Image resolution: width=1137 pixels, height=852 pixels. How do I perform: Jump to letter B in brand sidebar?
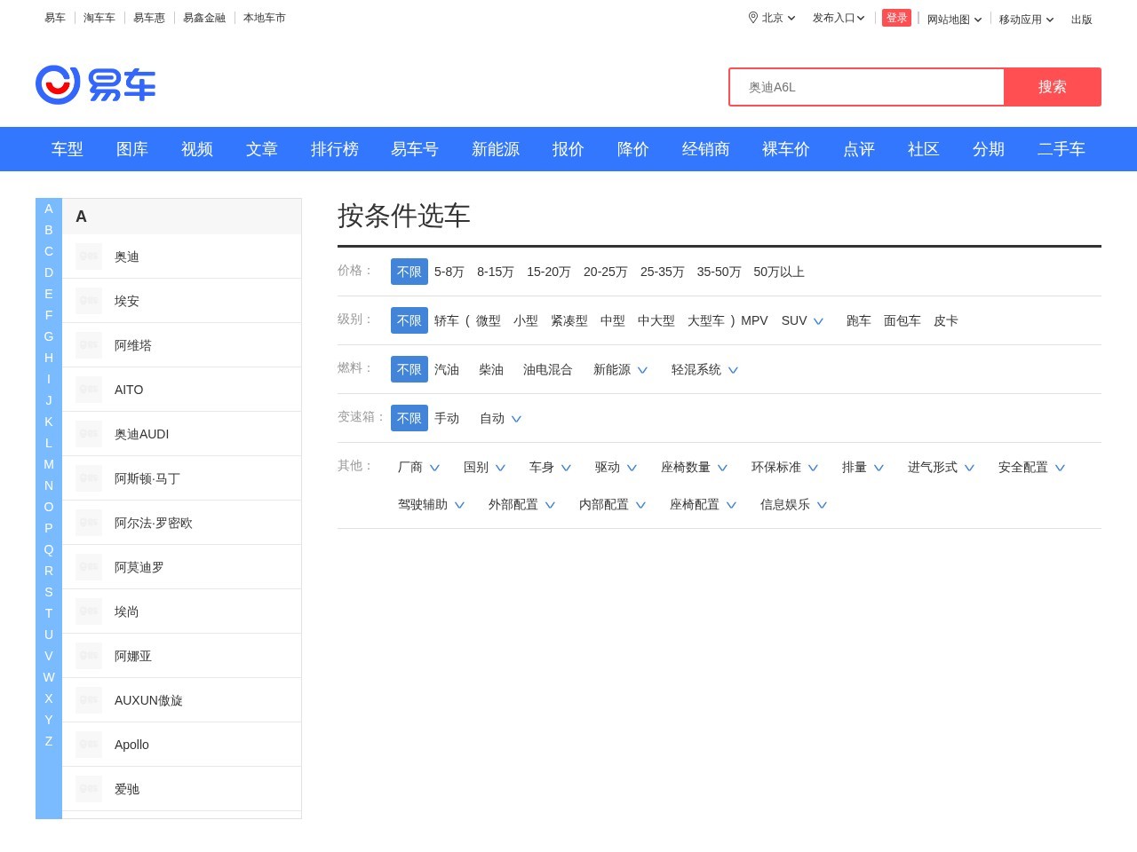click(49, 229)
